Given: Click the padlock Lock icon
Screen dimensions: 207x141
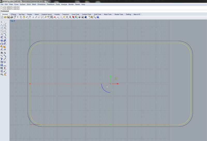Looking at the screenshot, I should click(70, 17).
